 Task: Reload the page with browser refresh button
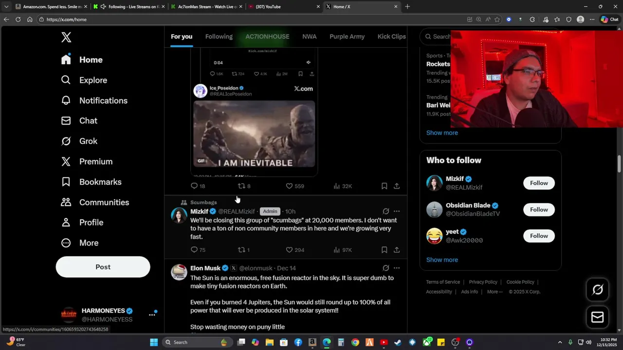click(18, 19)
